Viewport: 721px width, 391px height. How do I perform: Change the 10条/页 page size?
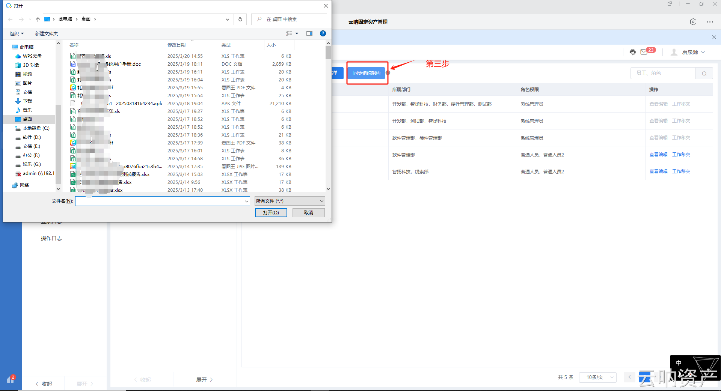coord(598,377)
